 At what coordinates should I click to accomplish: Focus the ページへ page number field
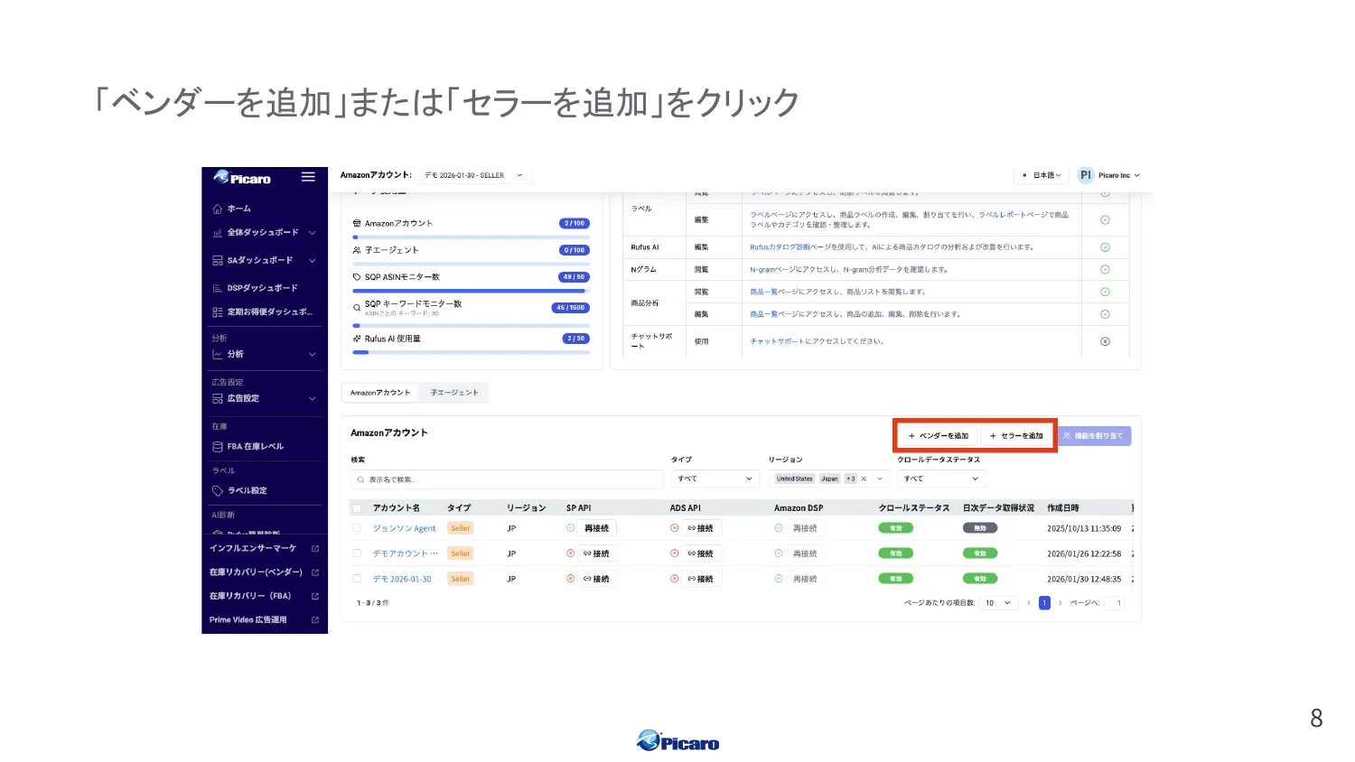click(x=1116, y=603)
